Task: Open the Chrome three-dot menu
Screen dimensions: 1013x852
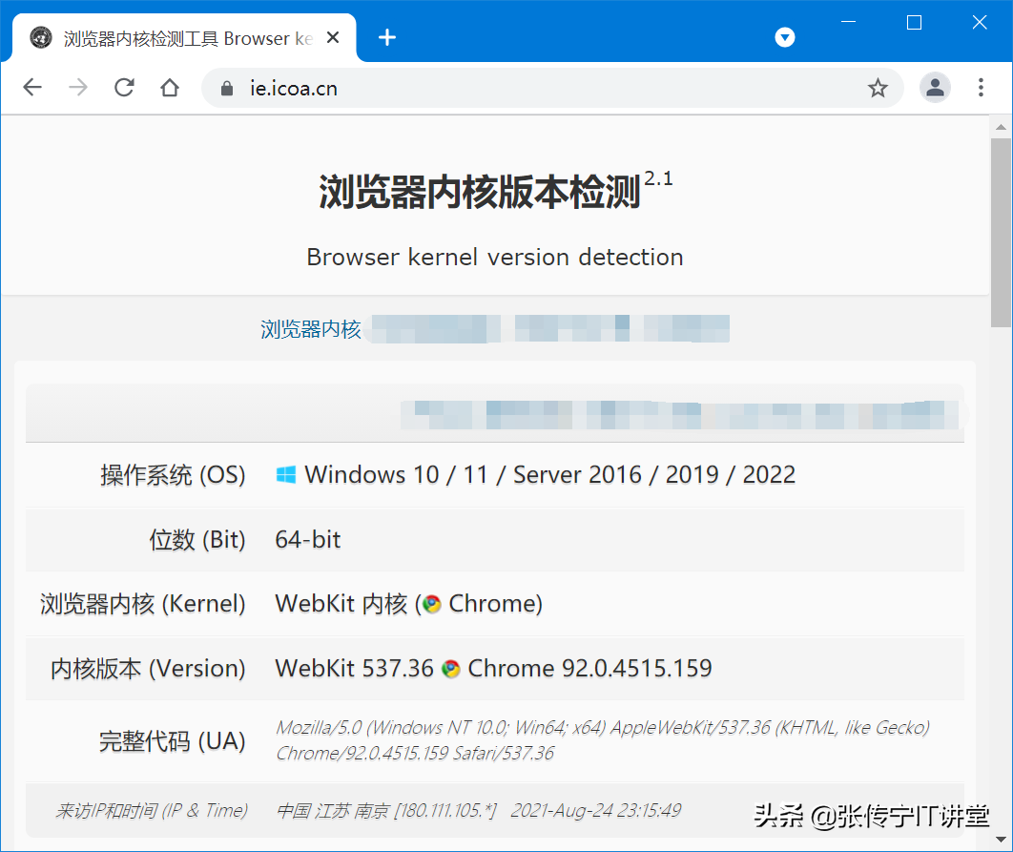Action: click(x=981, y=87)
